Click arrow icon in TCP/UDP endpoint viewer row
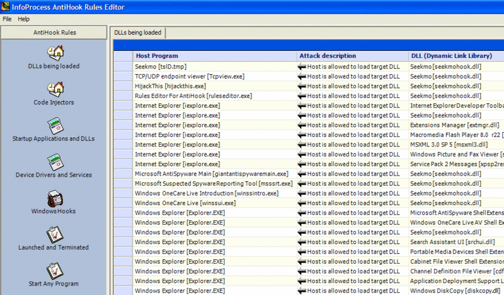Screen dimensions: 504x295 tap(302, 76)
